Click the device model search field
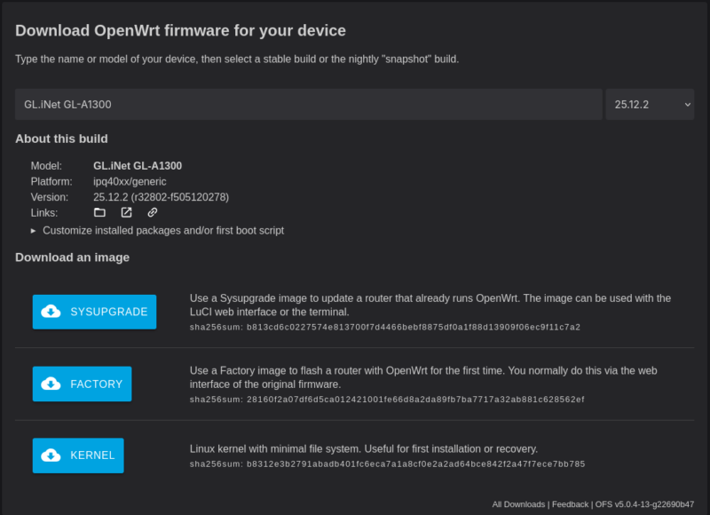 (x=308, y=104)
